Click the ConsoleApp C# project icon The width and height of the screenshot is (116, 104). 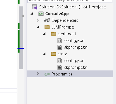pos(41,14)
